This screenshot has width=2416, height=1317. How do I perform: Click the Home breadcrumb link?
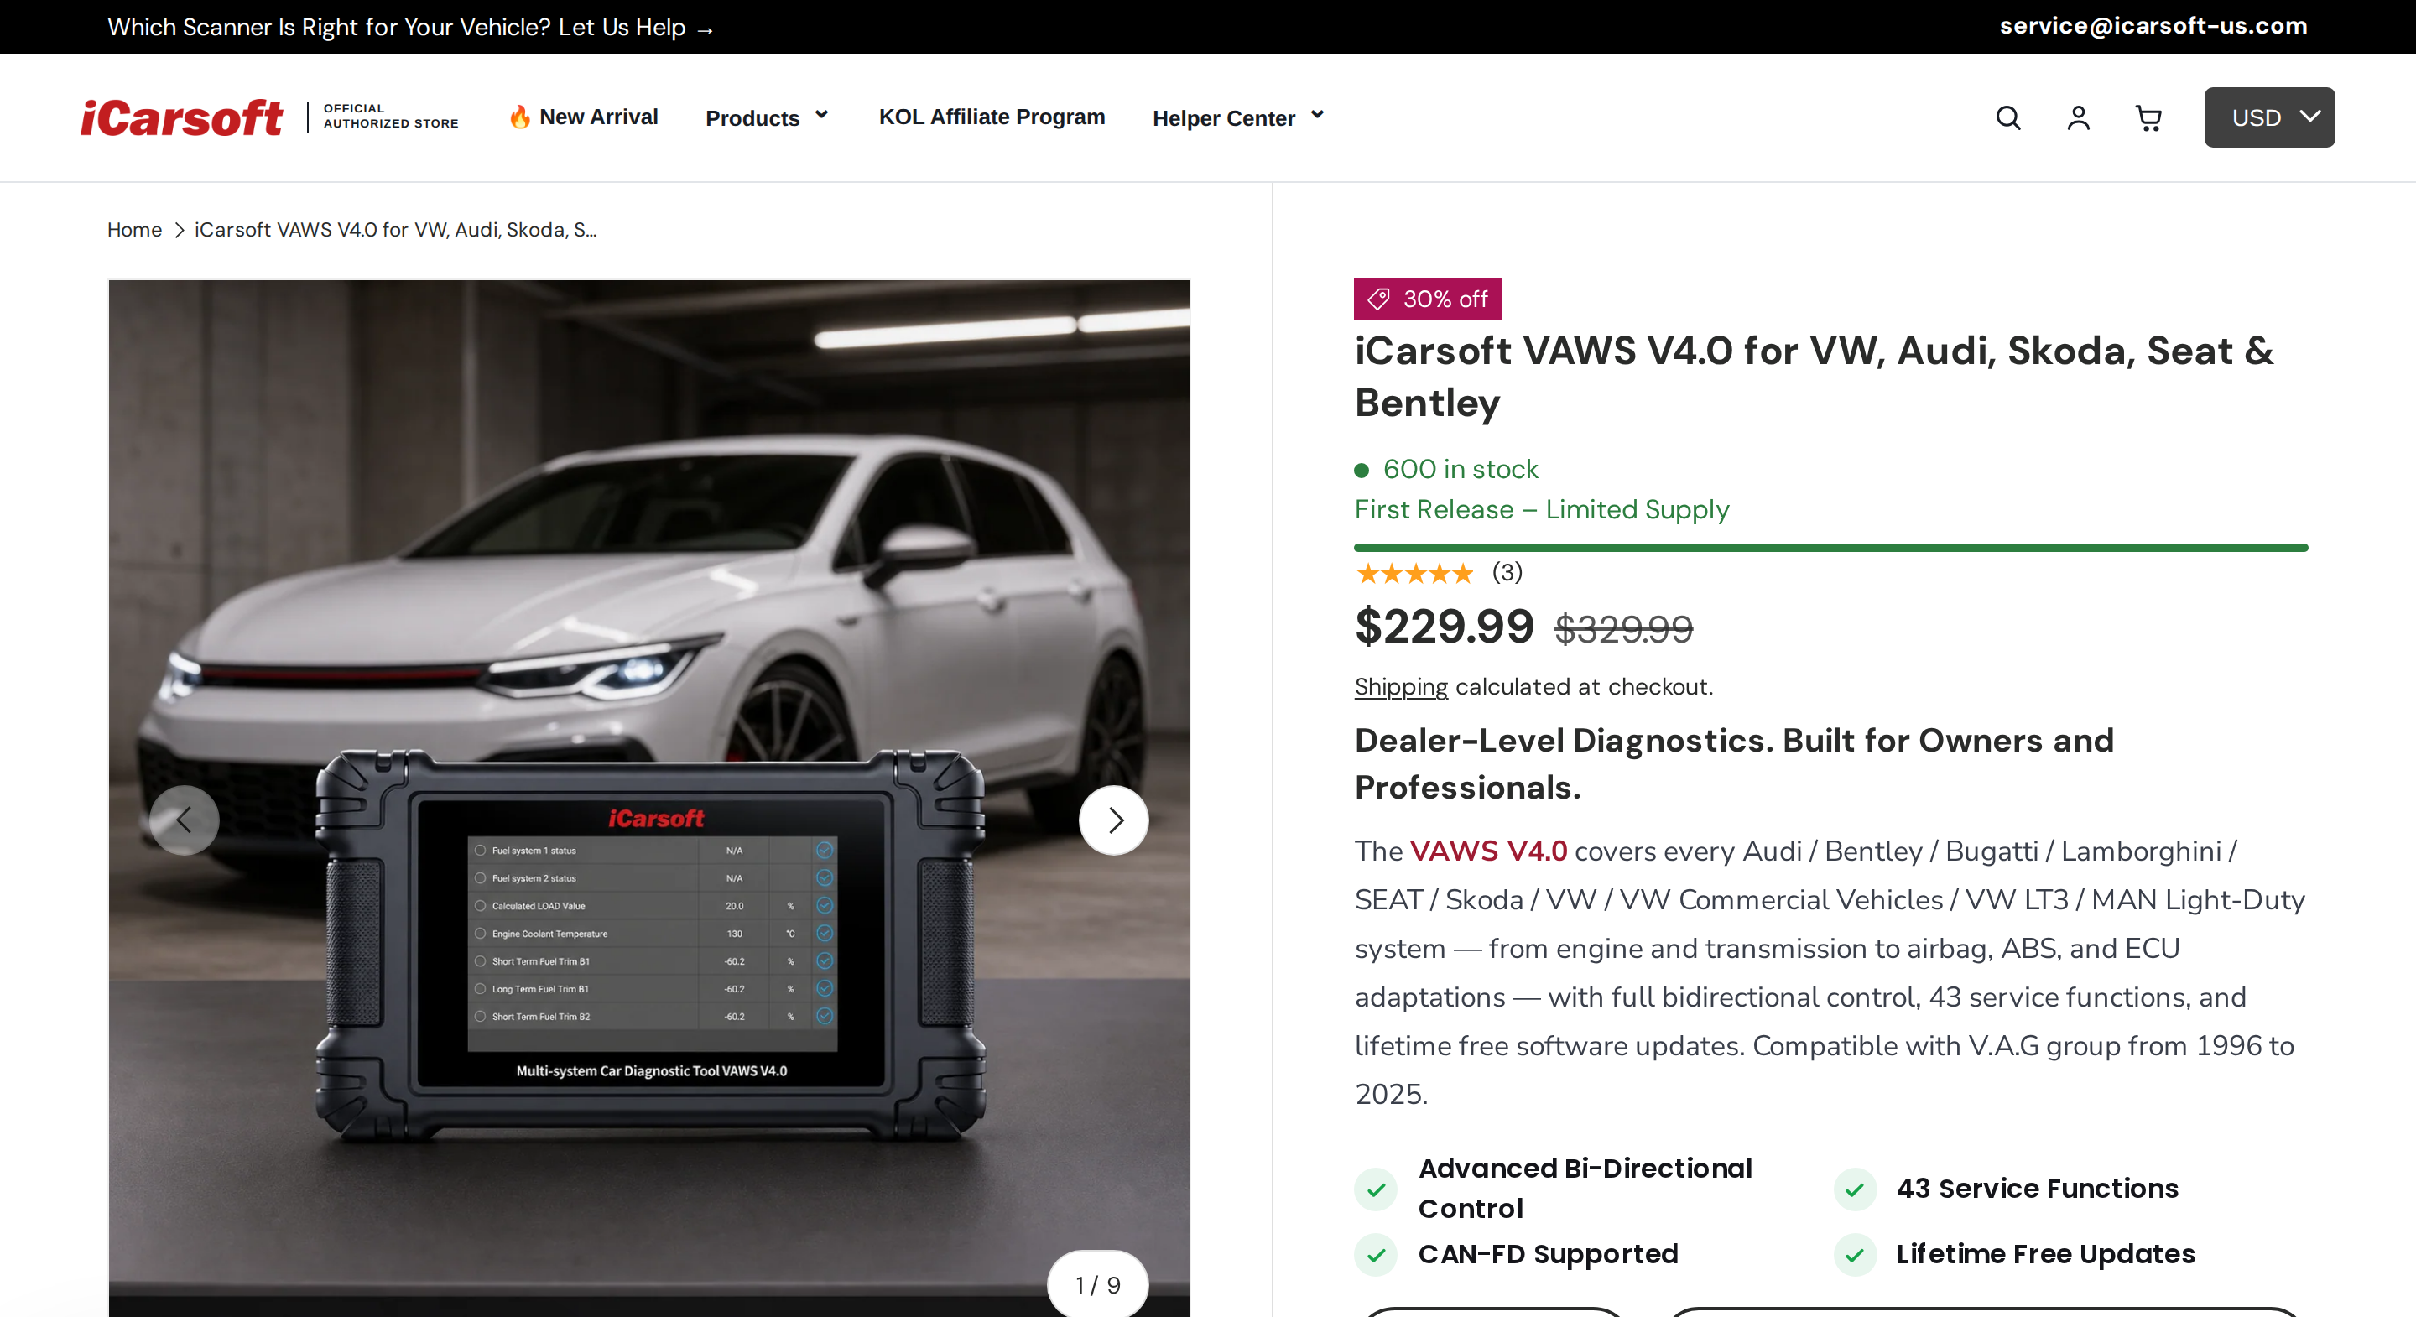134,230
